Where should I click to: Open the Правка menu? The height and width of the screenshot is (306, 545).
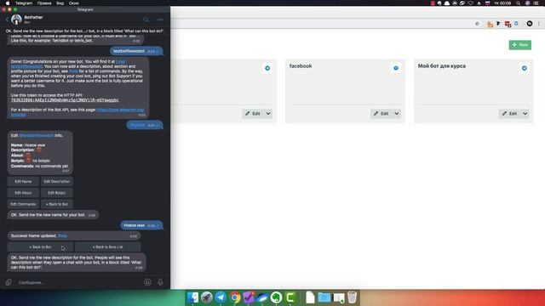tap(44, 3)
